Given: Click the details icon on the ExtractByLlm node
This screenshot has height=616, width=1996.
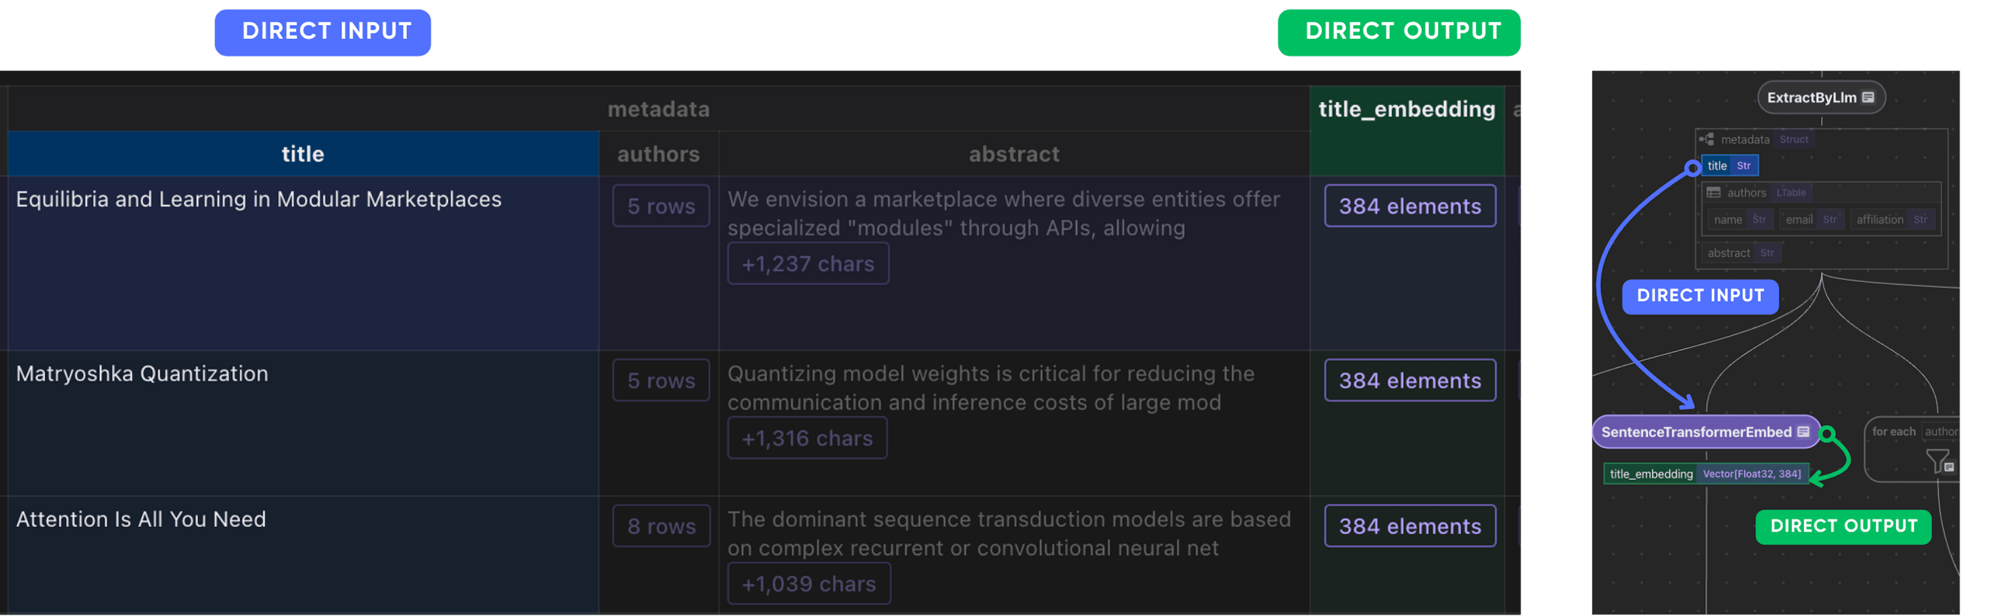Looking at the screenshot, I should click(x=1868, y=98).
